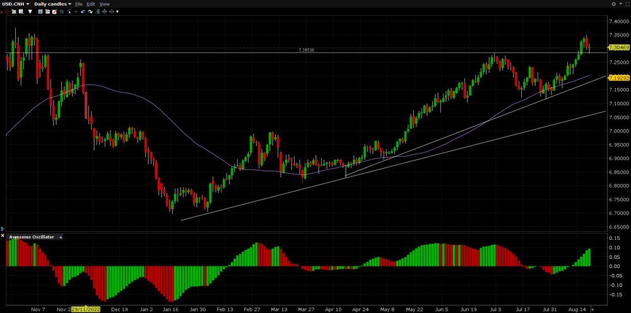Select the 7.28536 horizontal line label
Image resolution: width=631 pixels, height=313 pixels.
[306, 50]
